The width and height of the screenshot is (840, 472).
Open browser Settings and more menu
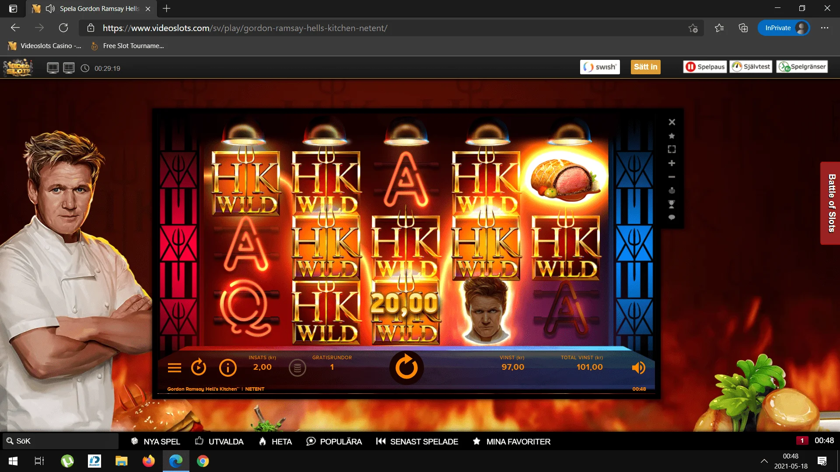(825, 28)
